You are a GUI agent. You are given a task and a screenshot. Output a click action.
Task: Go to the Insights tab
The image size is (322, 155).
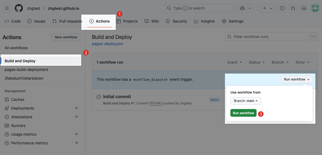pyautogui.click(x=204, y=21)
